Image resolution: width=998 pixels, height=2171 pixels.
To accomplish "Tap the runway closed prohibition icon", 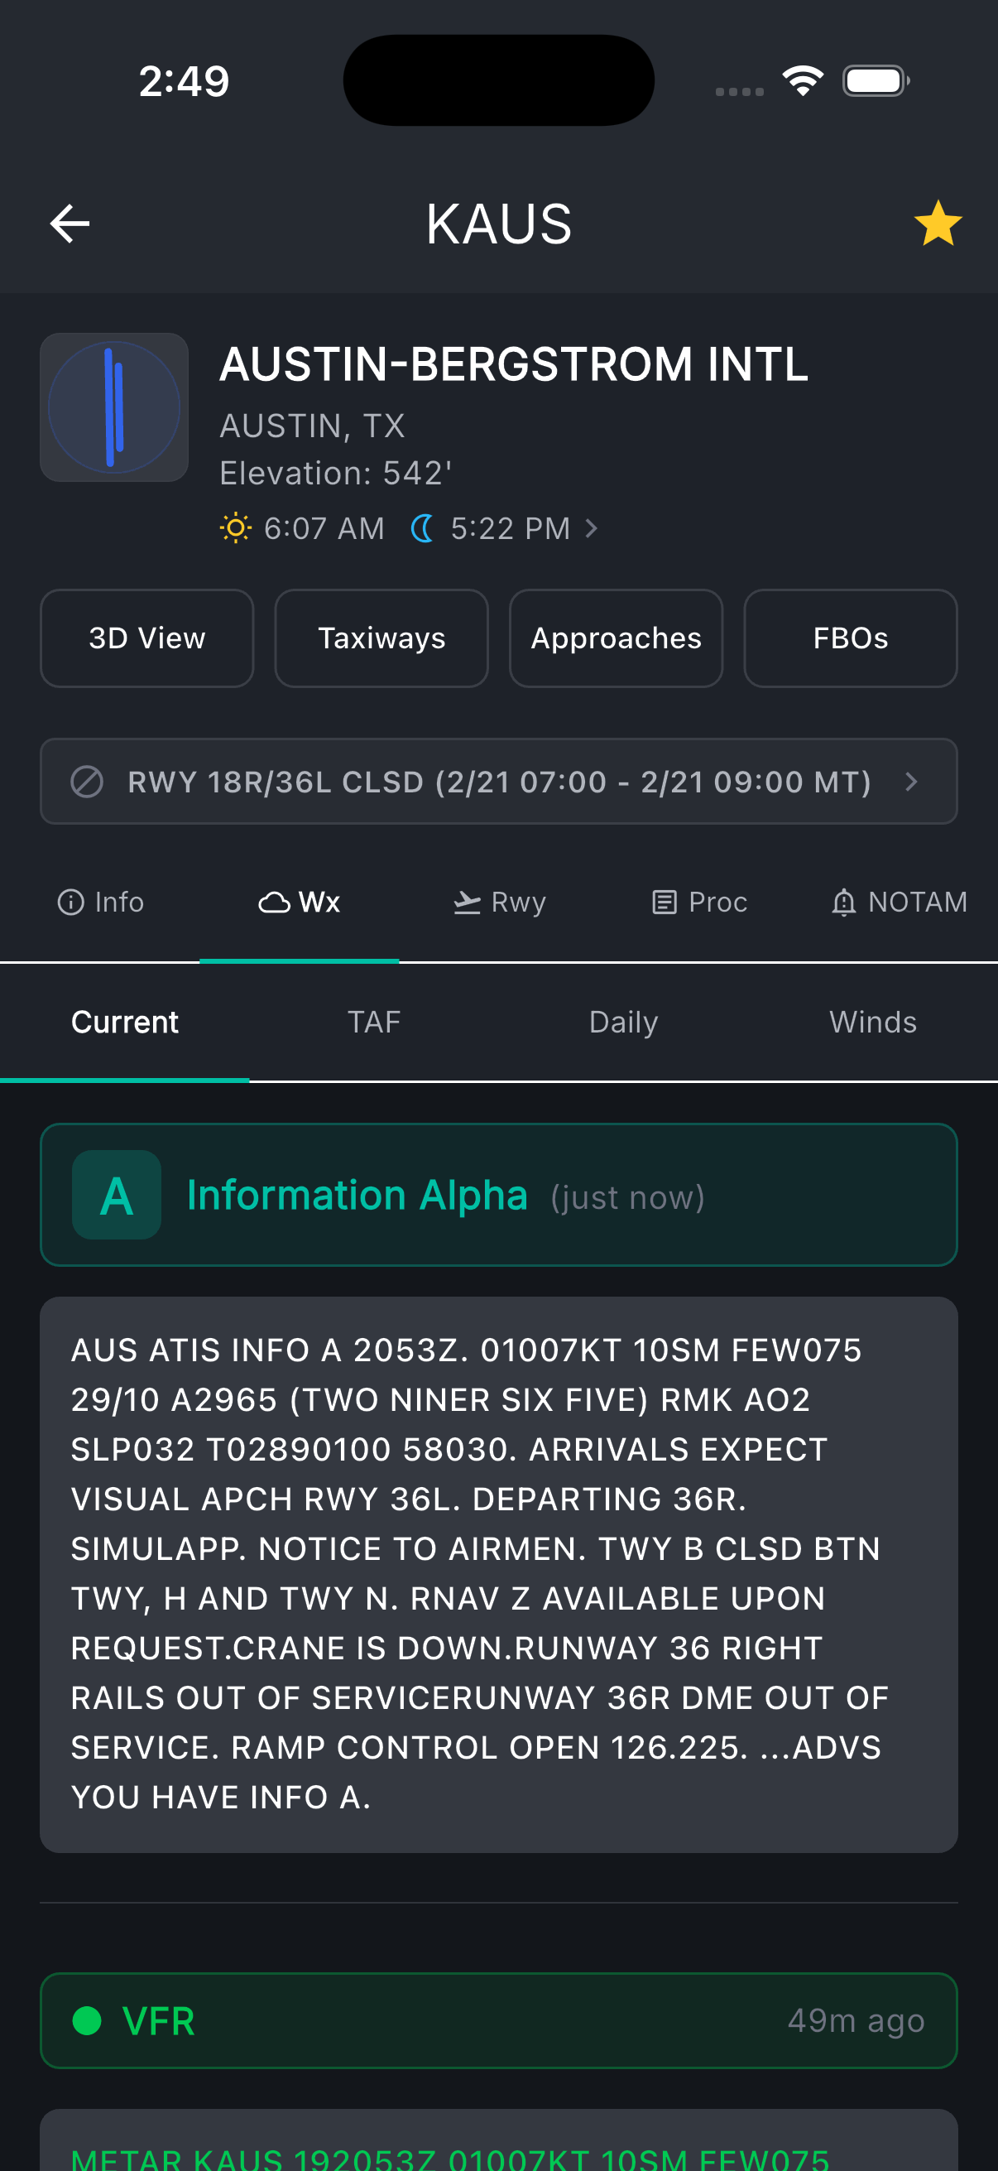I will 87,782.
